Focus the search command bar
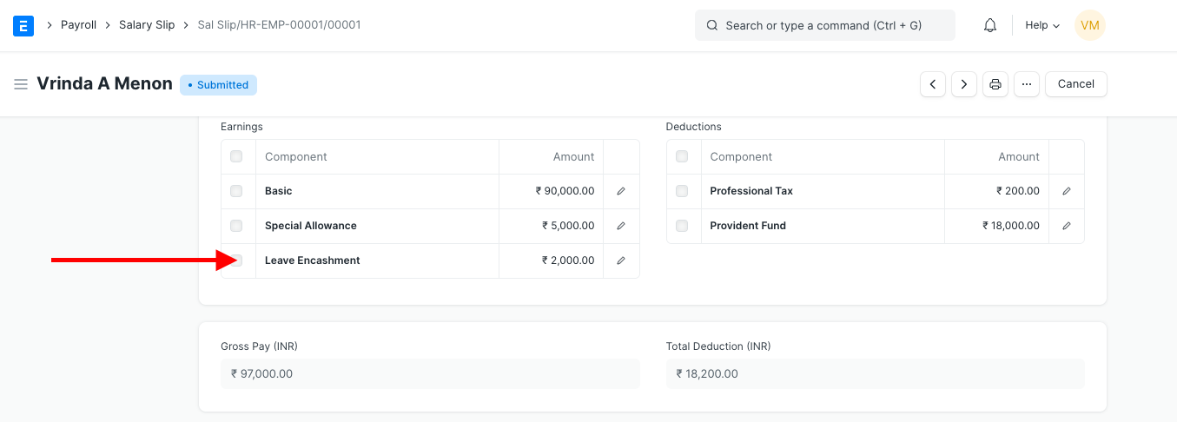 click(x=824, y=26)
